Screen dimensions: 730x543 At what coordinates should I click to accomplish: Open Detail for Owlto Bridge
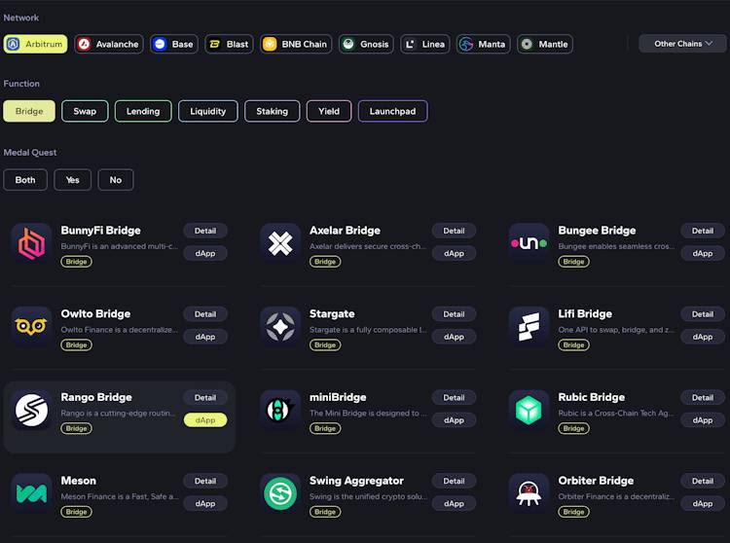pyautogui.click(x=205, y=314)
